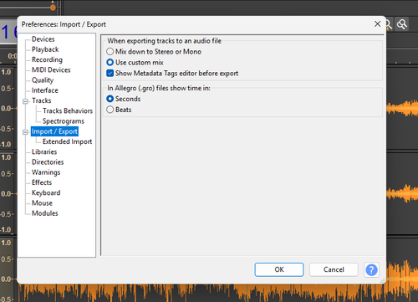
Task: Open Libraries preferences
Action: (44, 151)
